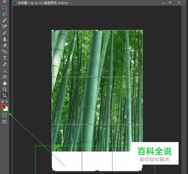Select the Path Selection arrow tool

5,71
